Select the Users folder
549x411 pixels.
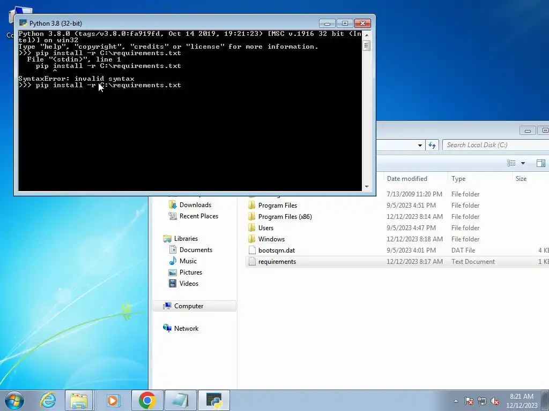(x=266, y=227)
